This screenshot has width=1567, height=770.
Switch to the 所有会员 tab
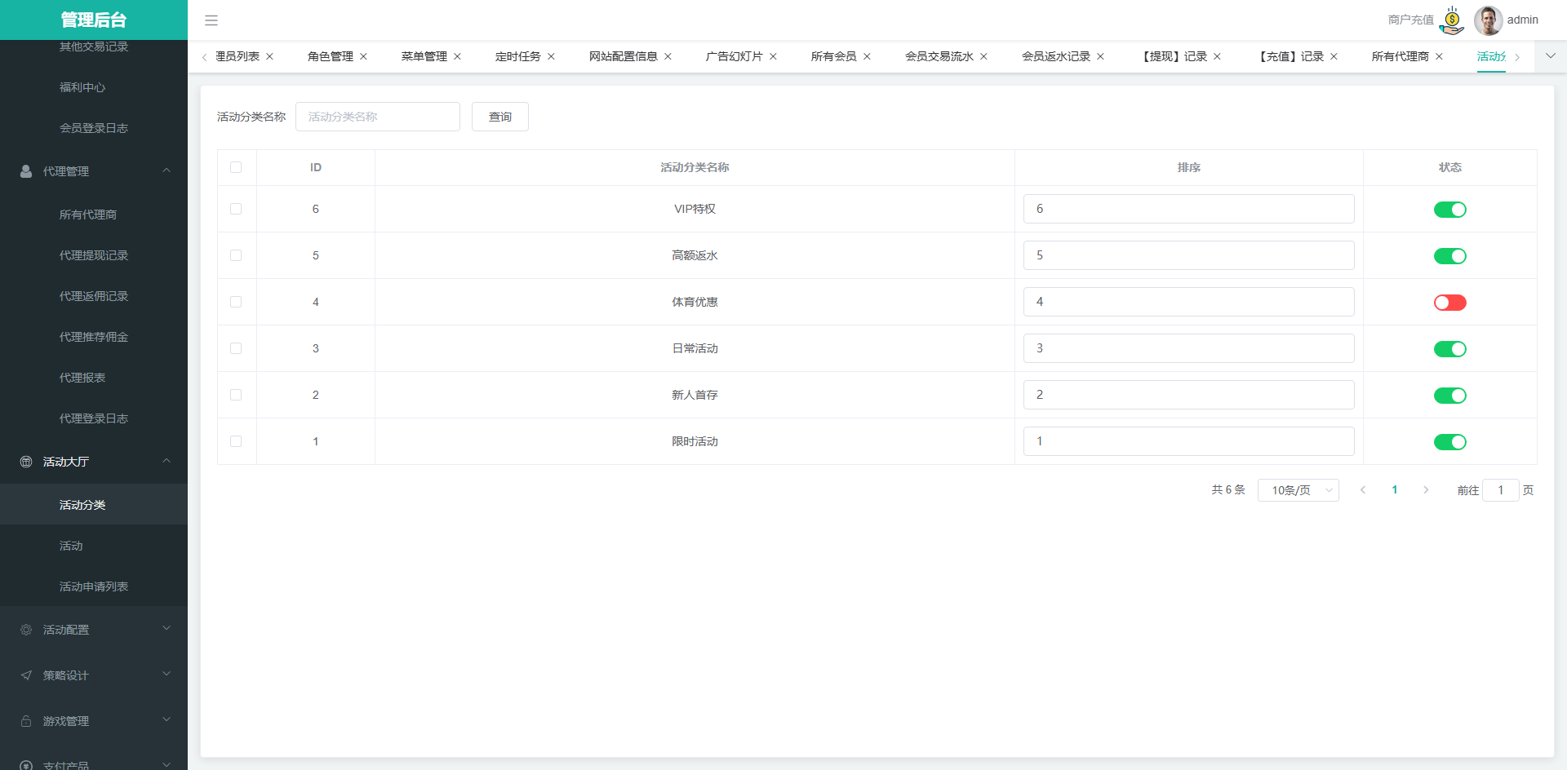pyautogui.click(x=833, y=56)
